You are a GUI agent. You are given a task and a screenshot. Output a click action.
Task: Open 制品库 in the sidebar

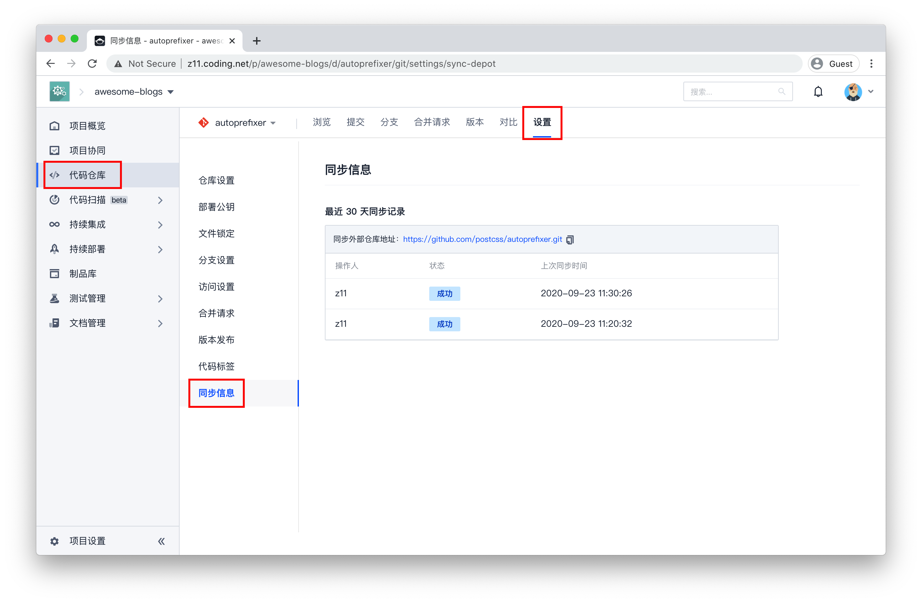point(83,274)
